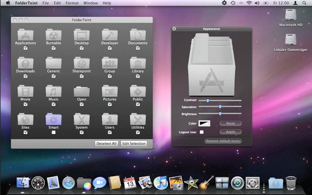Select the Documents folder icon
The image size is (312, 195).
pos(138,35)
